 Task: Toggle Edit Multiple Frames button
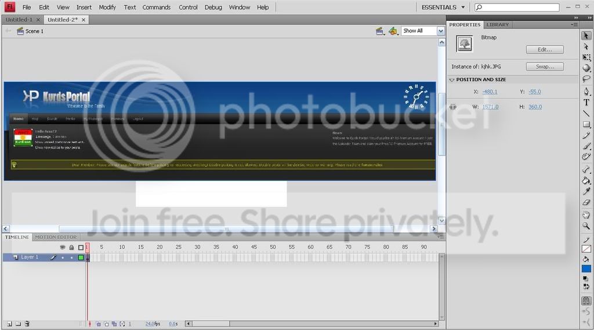[114, 324]
